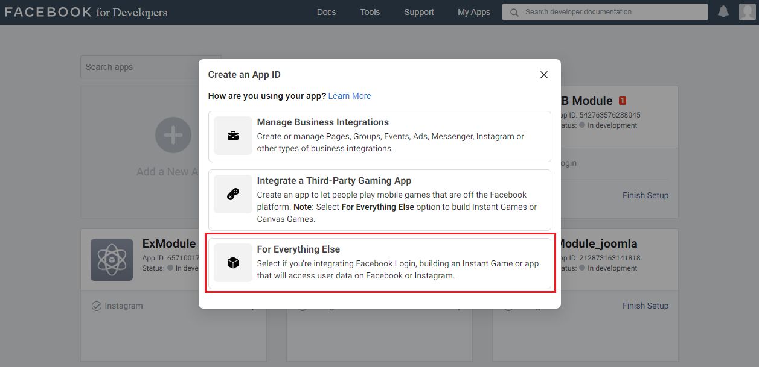Click the briefcase icon for Business Integrations
This screenshot has height=367, width=759.
pos(233,136)
